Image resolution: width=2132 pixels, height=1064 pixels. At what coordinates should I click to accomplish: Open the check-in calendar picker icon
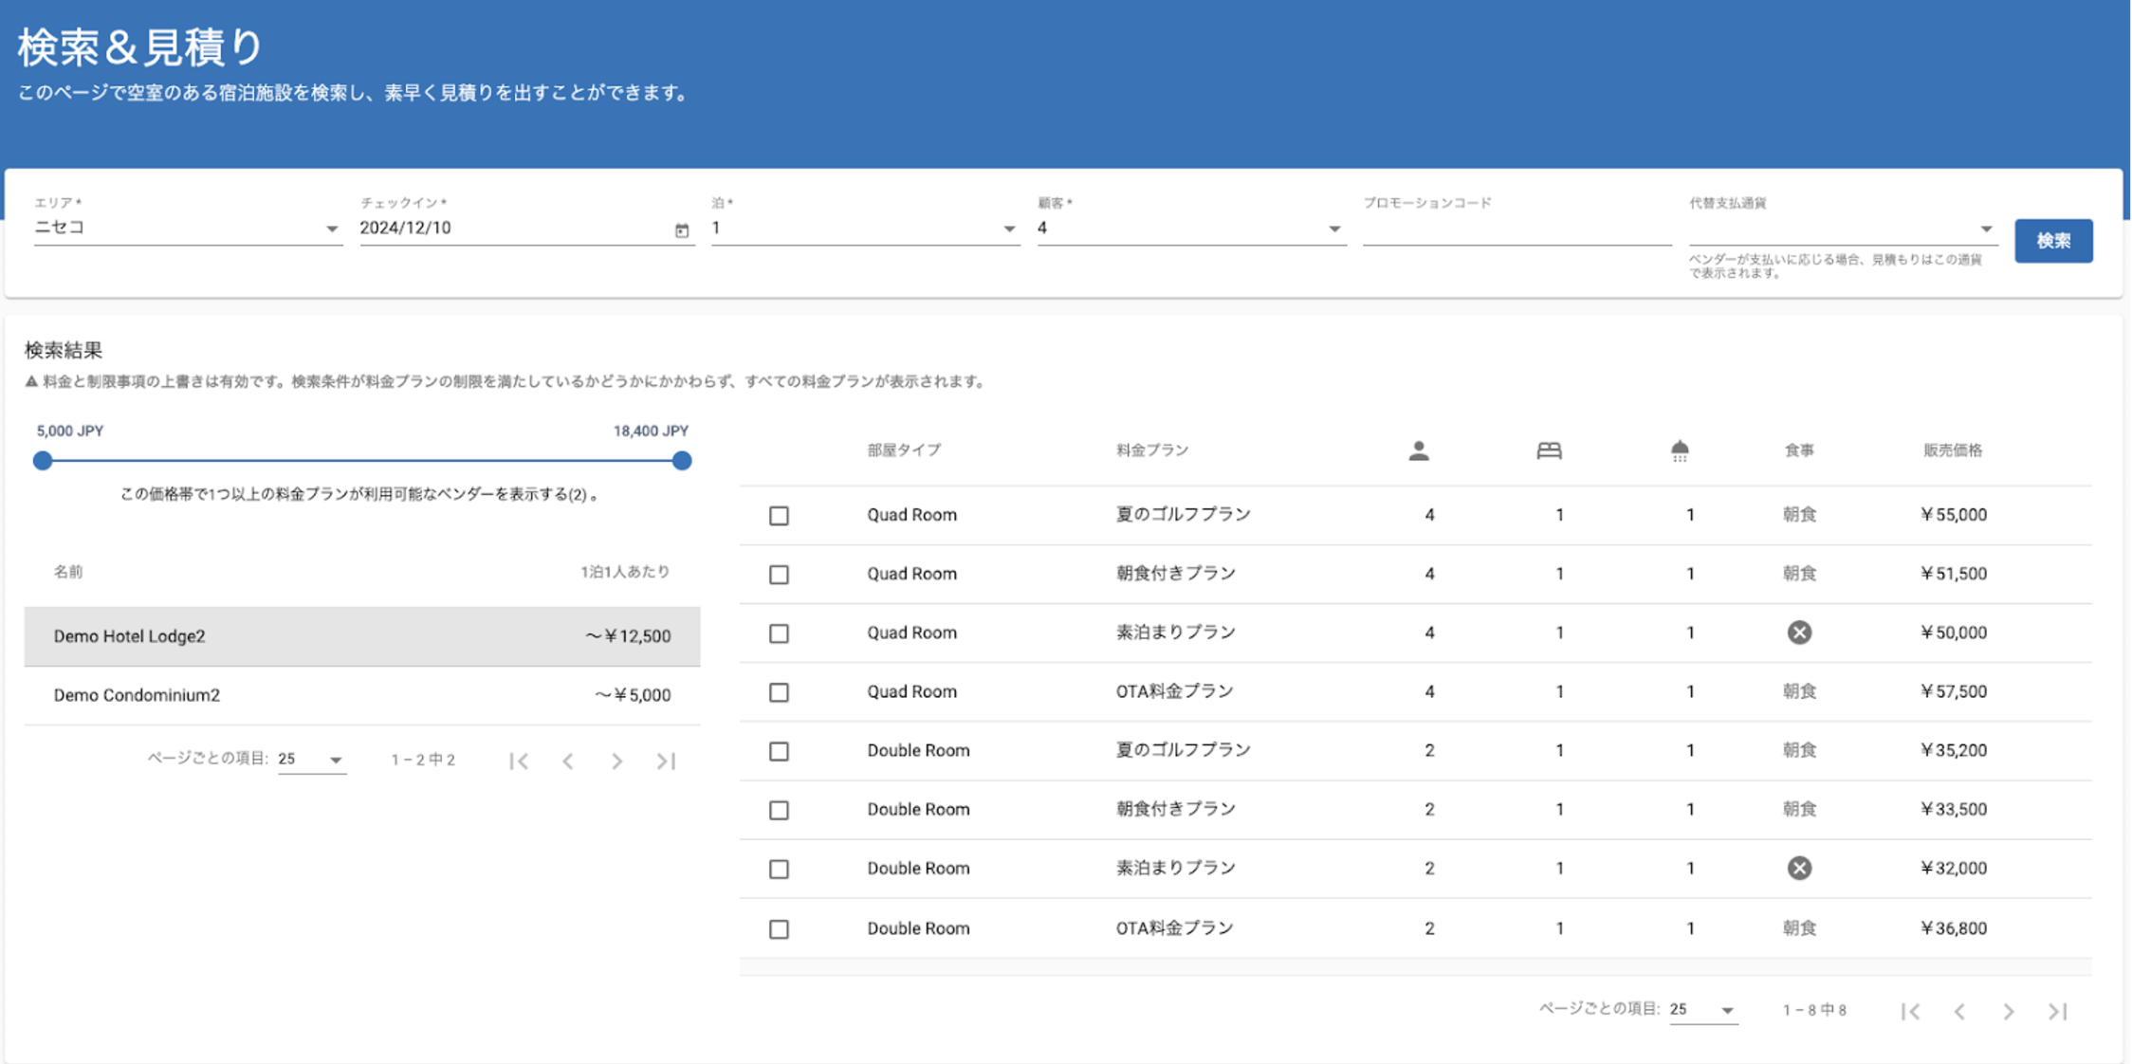tap(681, 229)
